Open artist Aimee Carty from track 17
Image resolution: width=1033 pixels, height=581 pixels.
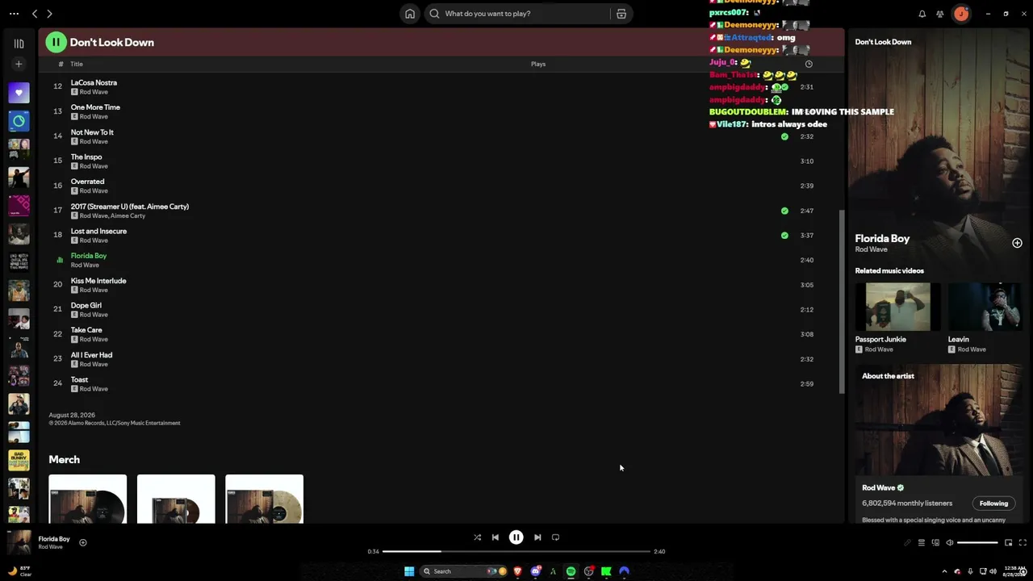[x=128, y=216]
